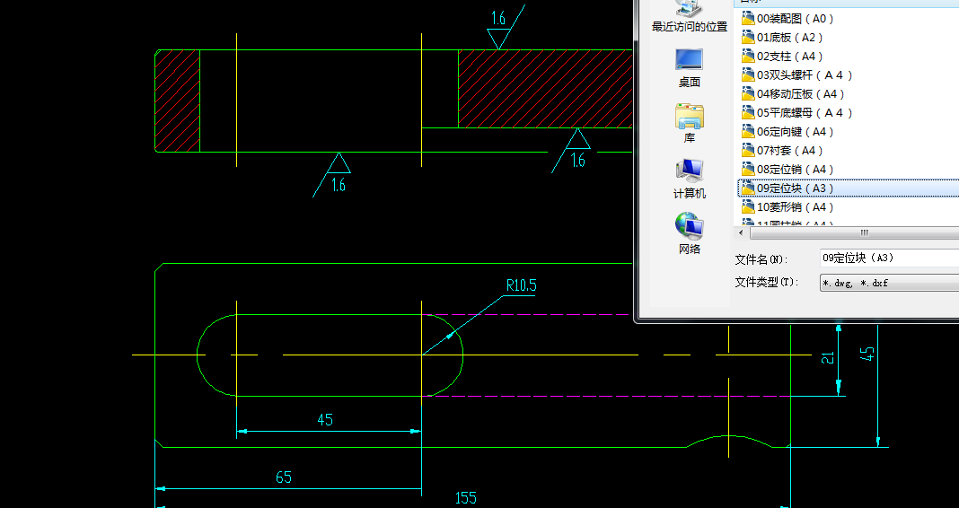This screenshot has height=508, width=959.
Task: Click file icon of 08定位销
Action: (x=748, y=169)
